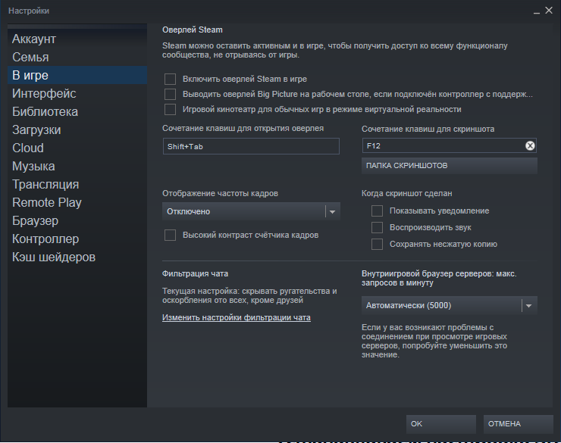
Task: Switch to the Загрузки section
Action: click(x=77, y=129)
